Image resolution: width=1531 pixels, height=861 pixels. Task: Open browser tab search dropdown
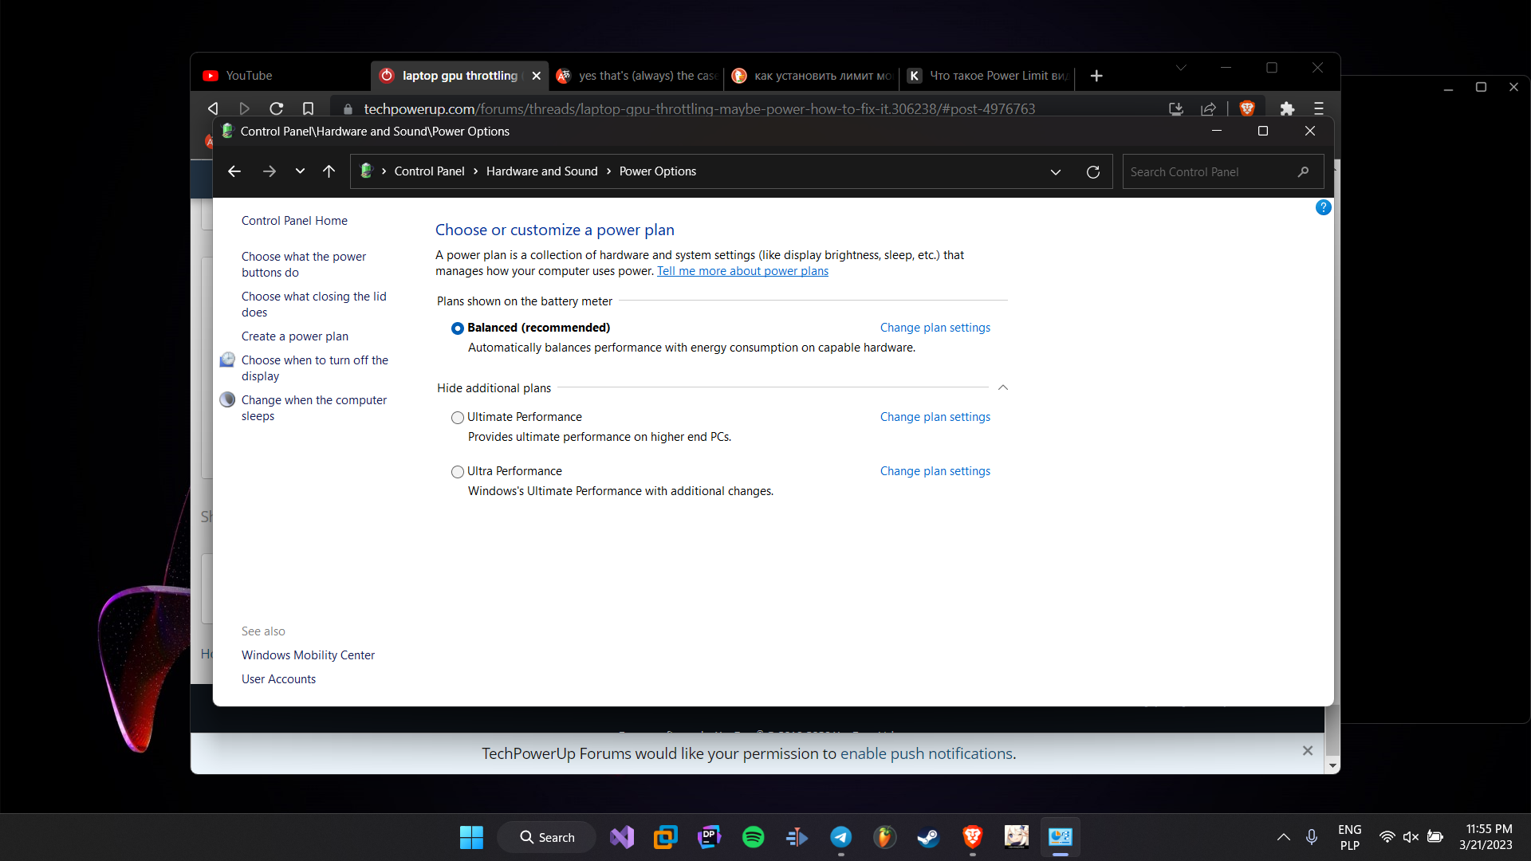pos(1181,68)
